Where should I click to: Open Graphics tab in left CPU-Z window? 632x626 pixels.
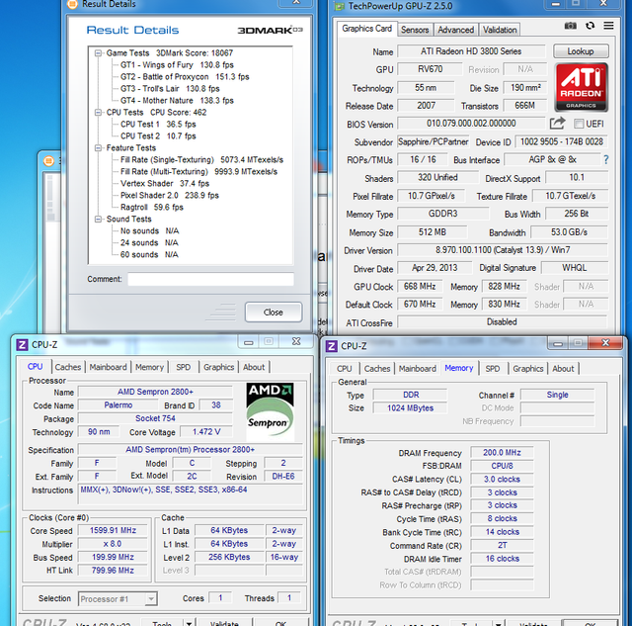click(x=219, y=367)
